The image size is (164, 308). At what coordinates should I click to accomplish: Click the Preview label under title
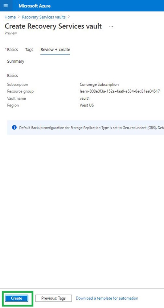(11, 33)
